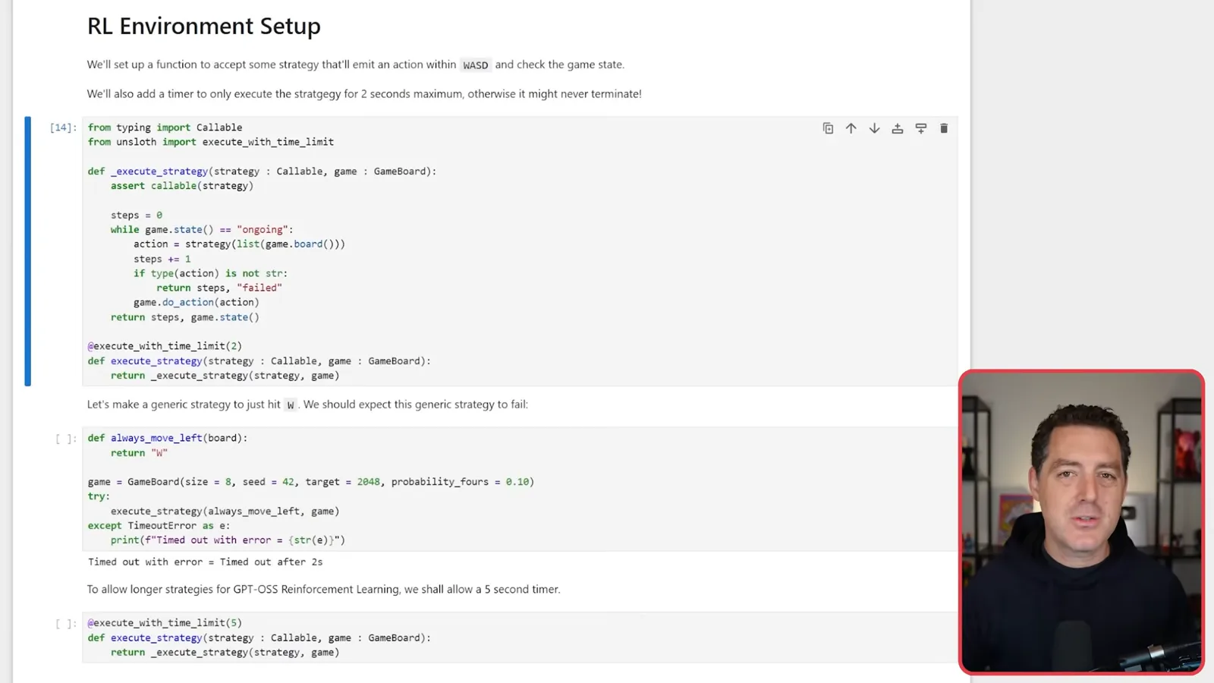Click the 'return steps, game.state()' line
The height and width of the screenshot is (683, 1214).
(185, 317)
